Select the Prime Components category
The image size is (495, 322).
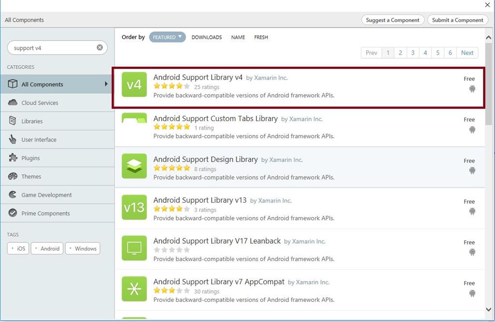(58, 213)
